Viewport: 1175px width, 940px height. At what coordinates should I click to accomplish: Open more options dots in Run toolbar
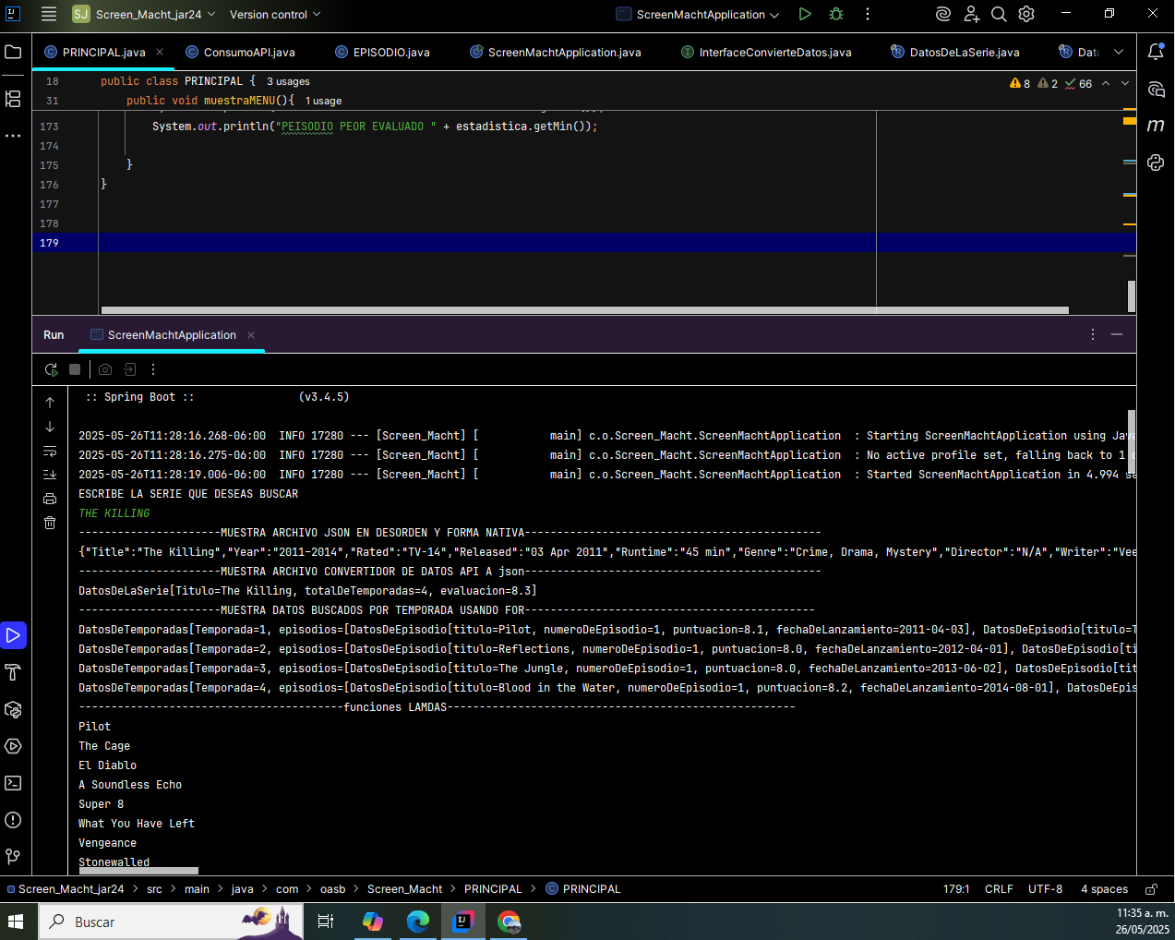[x=153, y=369]
